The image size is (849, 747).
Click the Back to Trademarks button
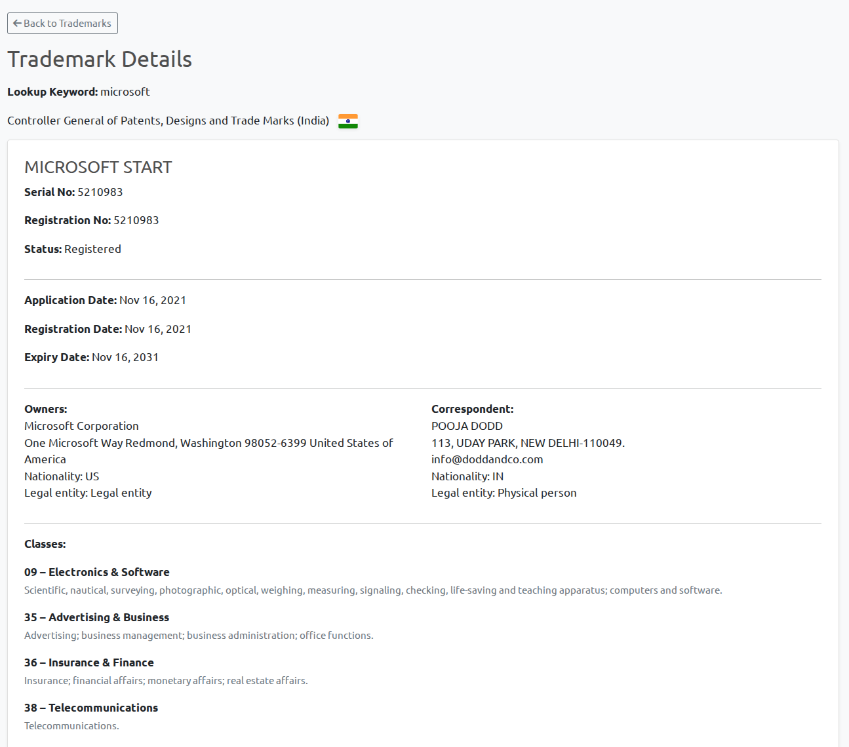coord(62,24)
